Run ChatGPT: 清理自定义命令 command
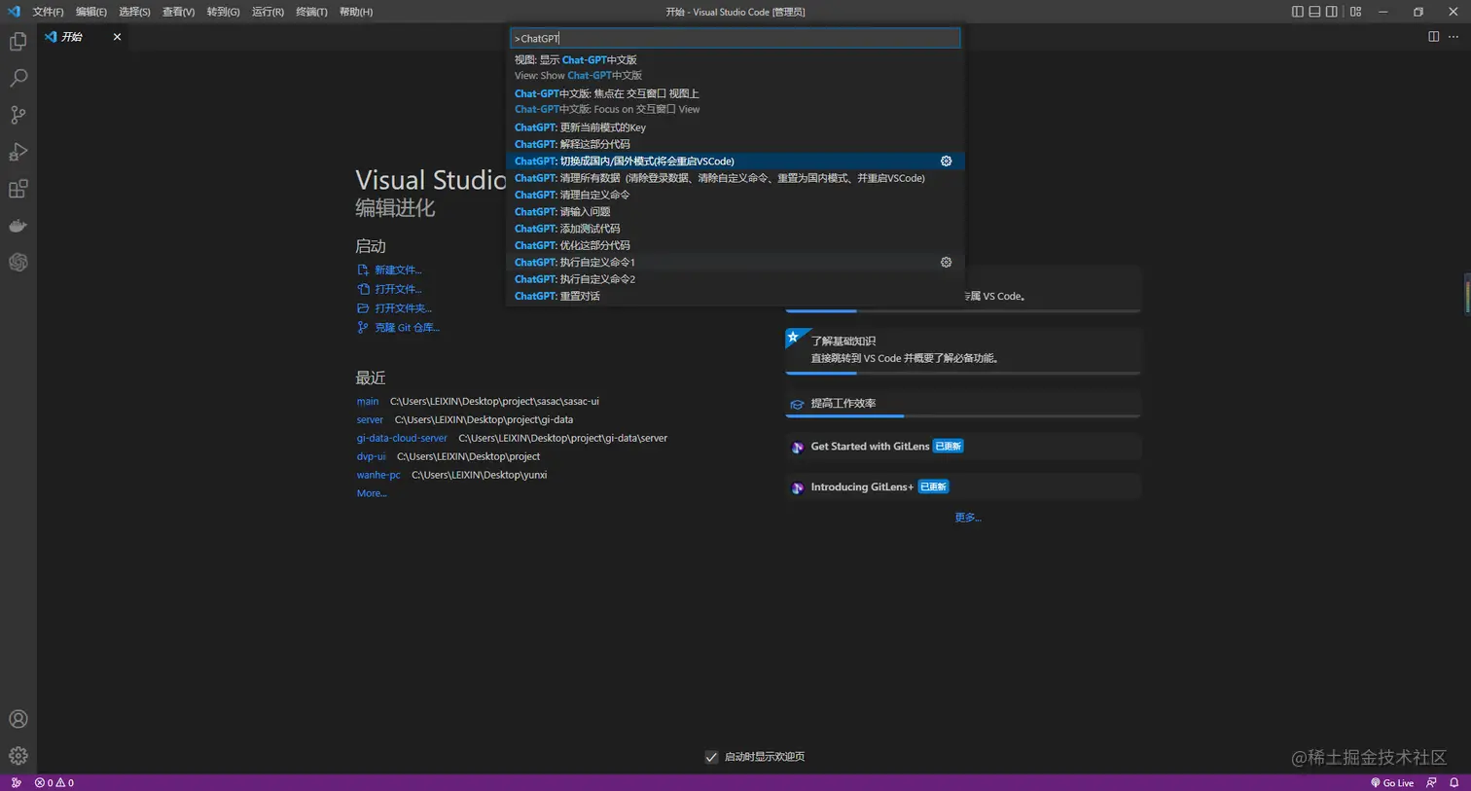The height and width of the screenshot is (791, 1471). [x=735, y=195]
